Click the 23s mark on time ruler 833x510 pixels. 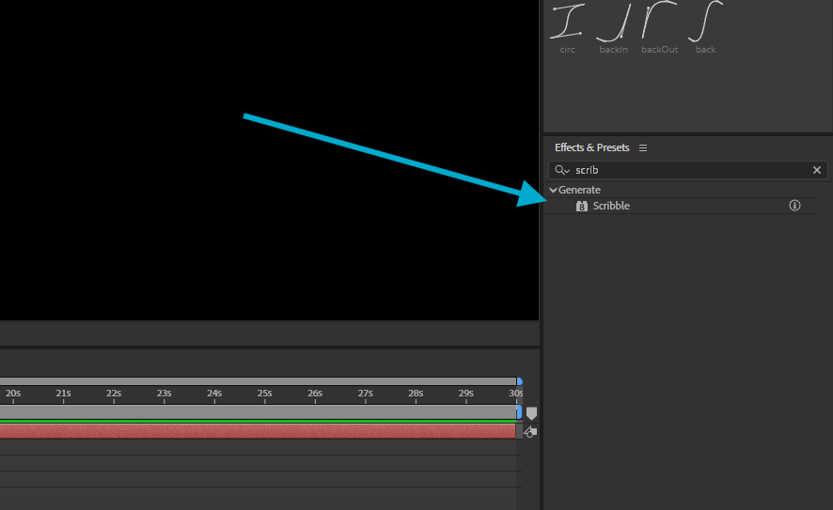[164, 394]
